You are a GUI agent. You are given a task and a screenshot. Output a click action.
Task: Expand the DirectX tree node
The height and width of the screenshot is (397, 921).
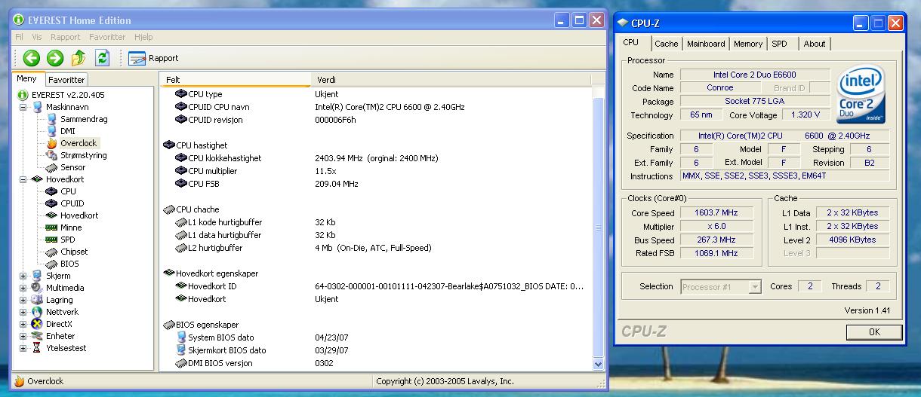click(x=23, y=324)
